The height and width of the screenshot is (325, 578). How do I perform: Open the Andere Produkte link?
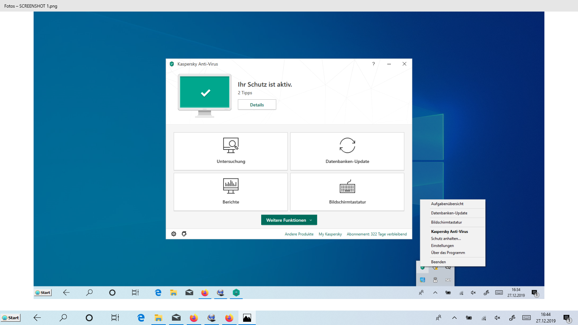pos(299,234)
